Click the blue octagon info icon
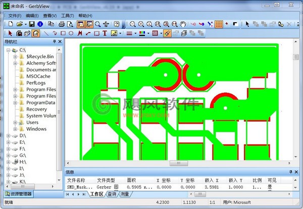This screenshot has width=303, height=209. [x=40, y=24]
